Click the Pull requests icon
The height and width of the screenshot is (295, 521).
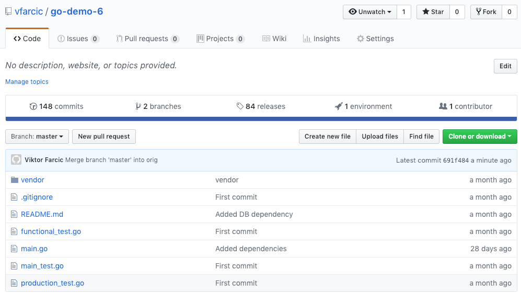click(119, 39)
